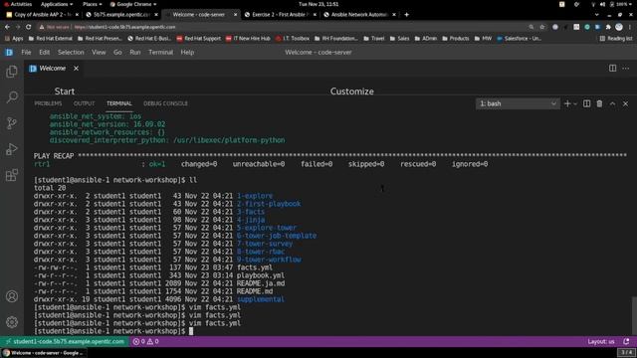Open a new Chrome tab
The height and width of the screenshot is (358, 637).
click(406, 15)
